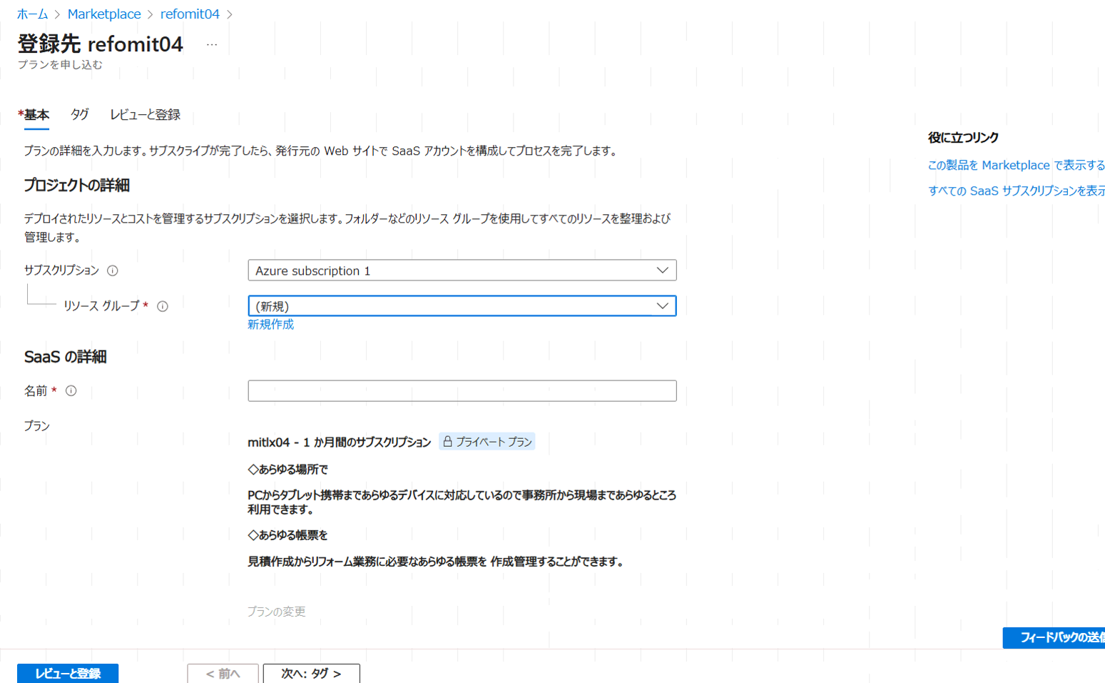Click the info icon next to リソース グループ

(163, 306)
